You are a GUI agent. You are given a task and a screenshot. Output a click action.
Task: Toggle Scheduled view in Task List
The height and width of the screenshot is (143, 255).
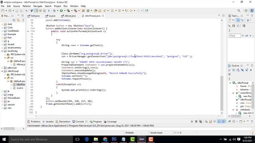click(x=242, y=20)
